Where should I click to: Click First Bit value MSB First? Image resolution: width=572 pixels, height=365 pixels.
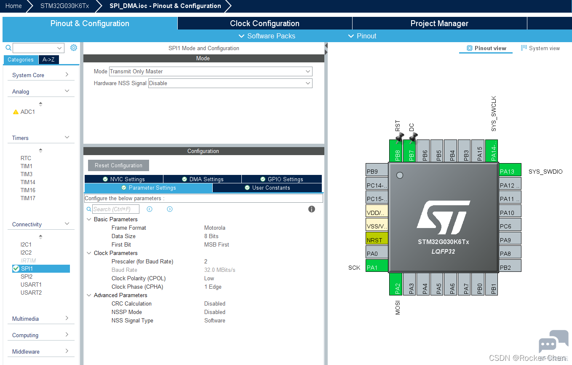pos(217,244)
